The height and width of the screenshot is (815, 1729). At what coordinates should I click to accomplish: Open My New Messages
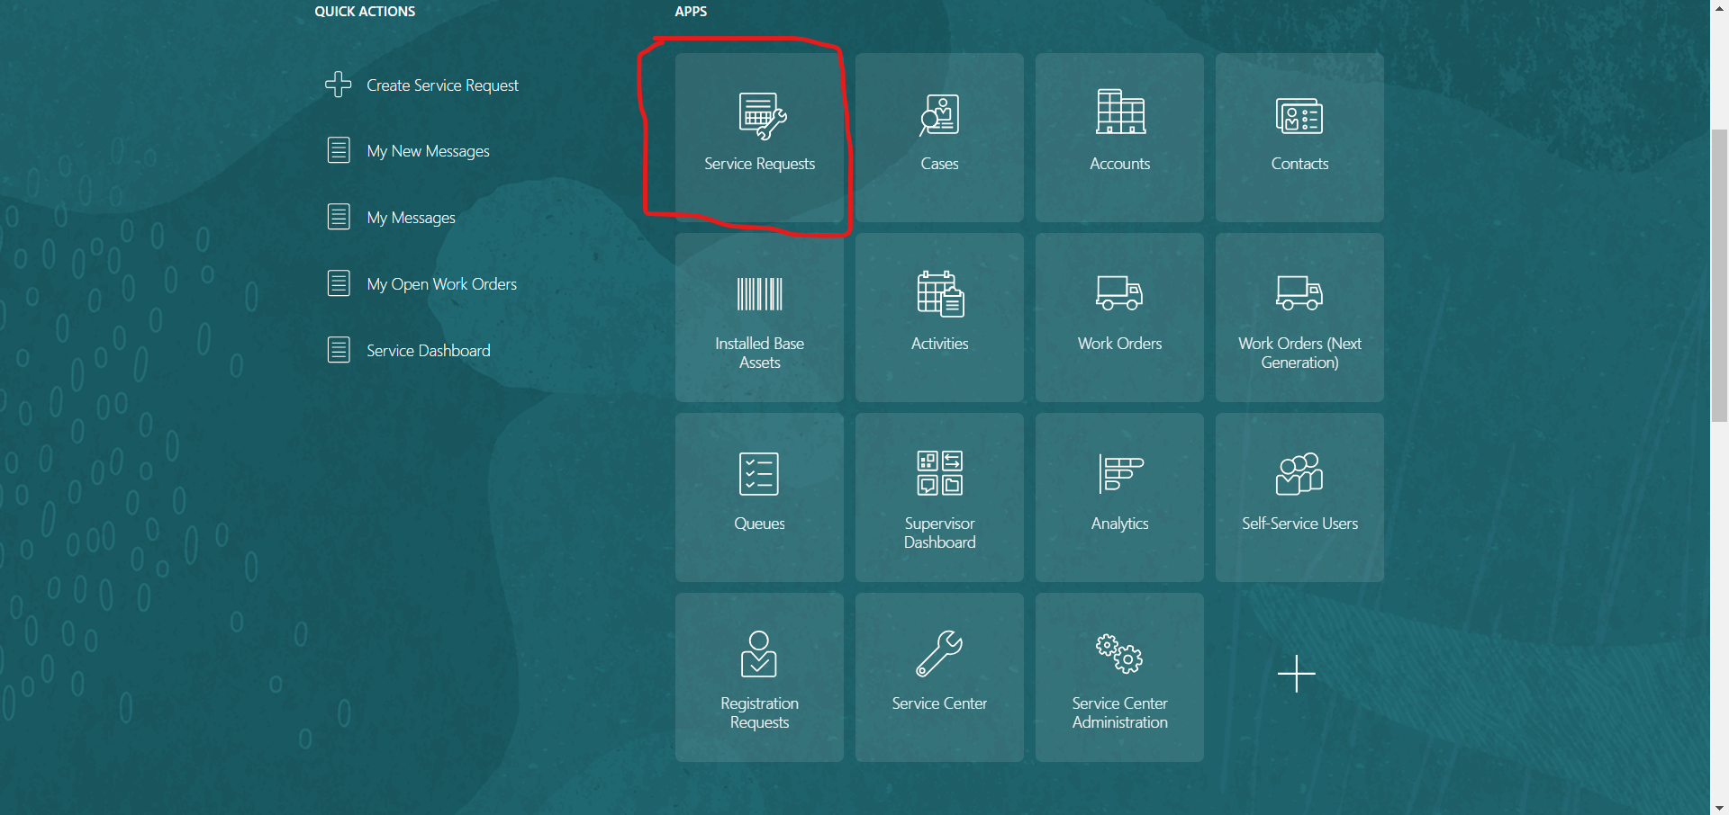(429, 150)
